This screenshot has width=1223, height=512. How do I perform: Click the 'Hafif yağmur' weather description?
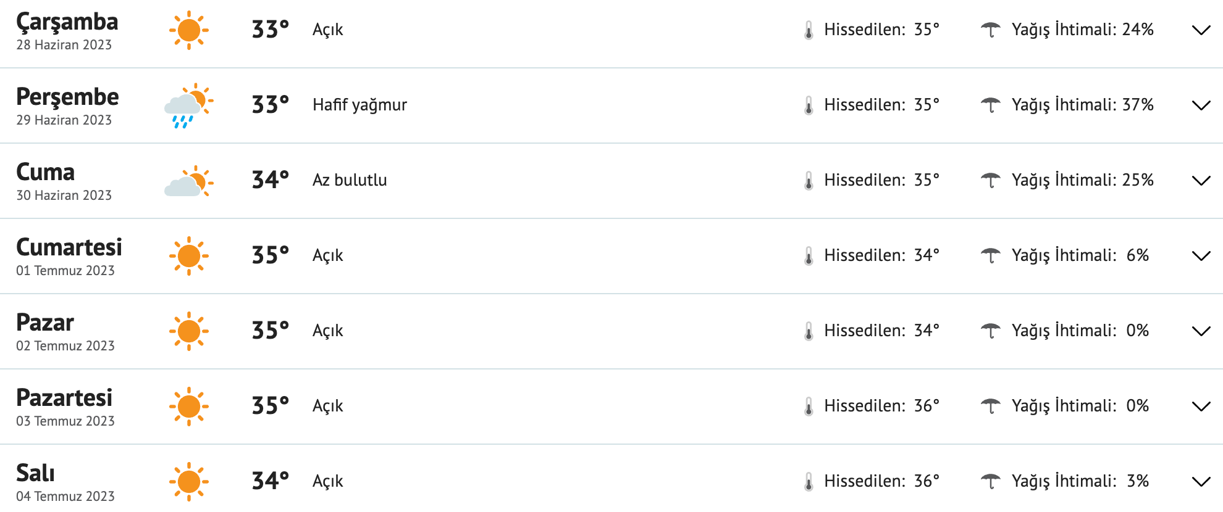point(359,105)
